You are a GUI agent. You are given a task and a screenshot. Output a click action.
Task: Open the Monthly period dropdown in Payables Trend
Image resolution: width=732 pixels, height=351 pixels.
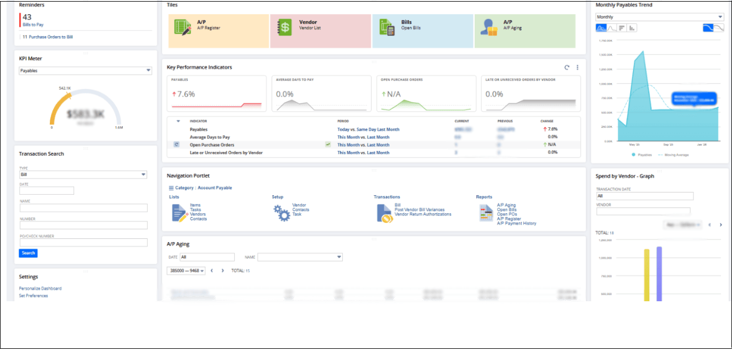pos(660,17)
